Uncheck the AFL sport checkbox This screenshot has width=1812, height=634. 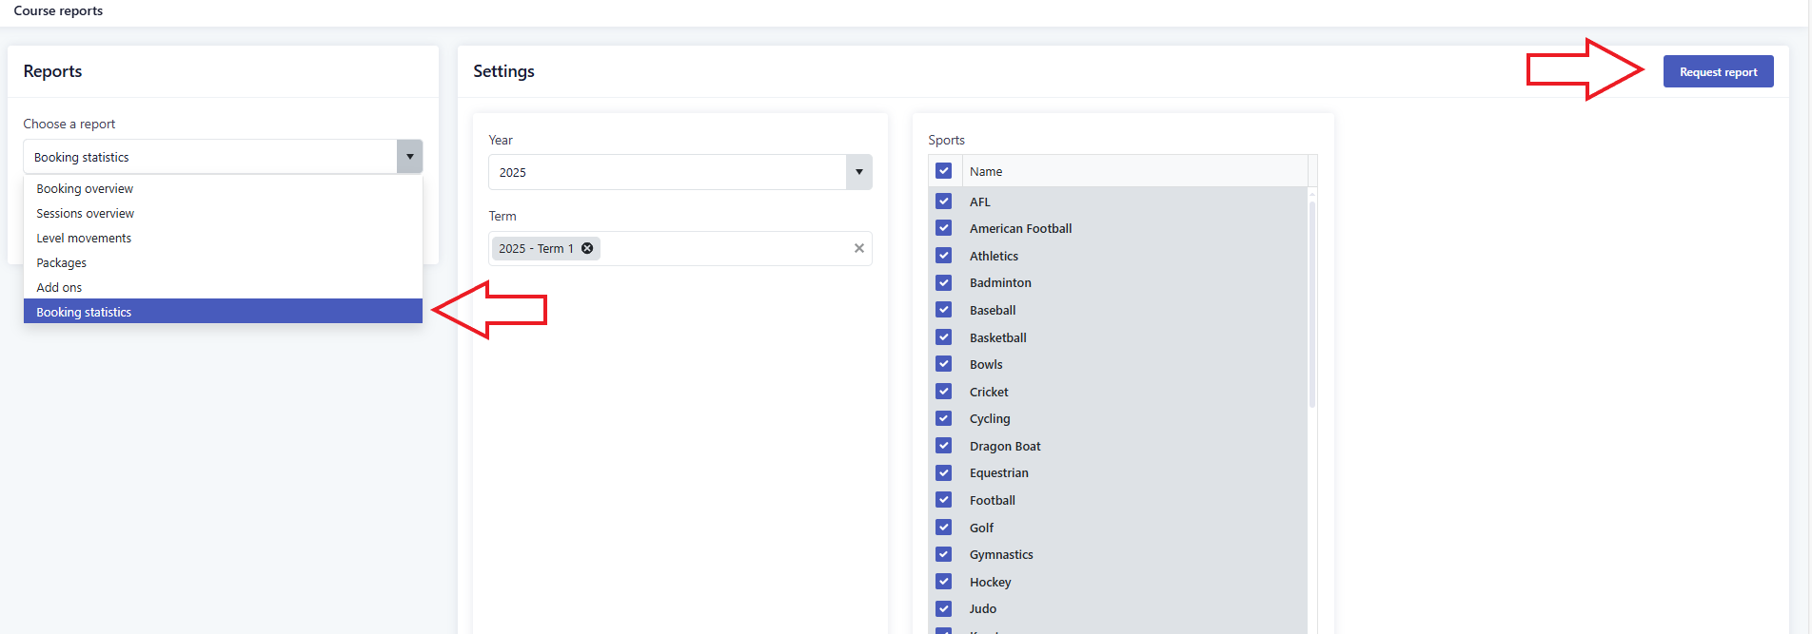tap(943, 202)
